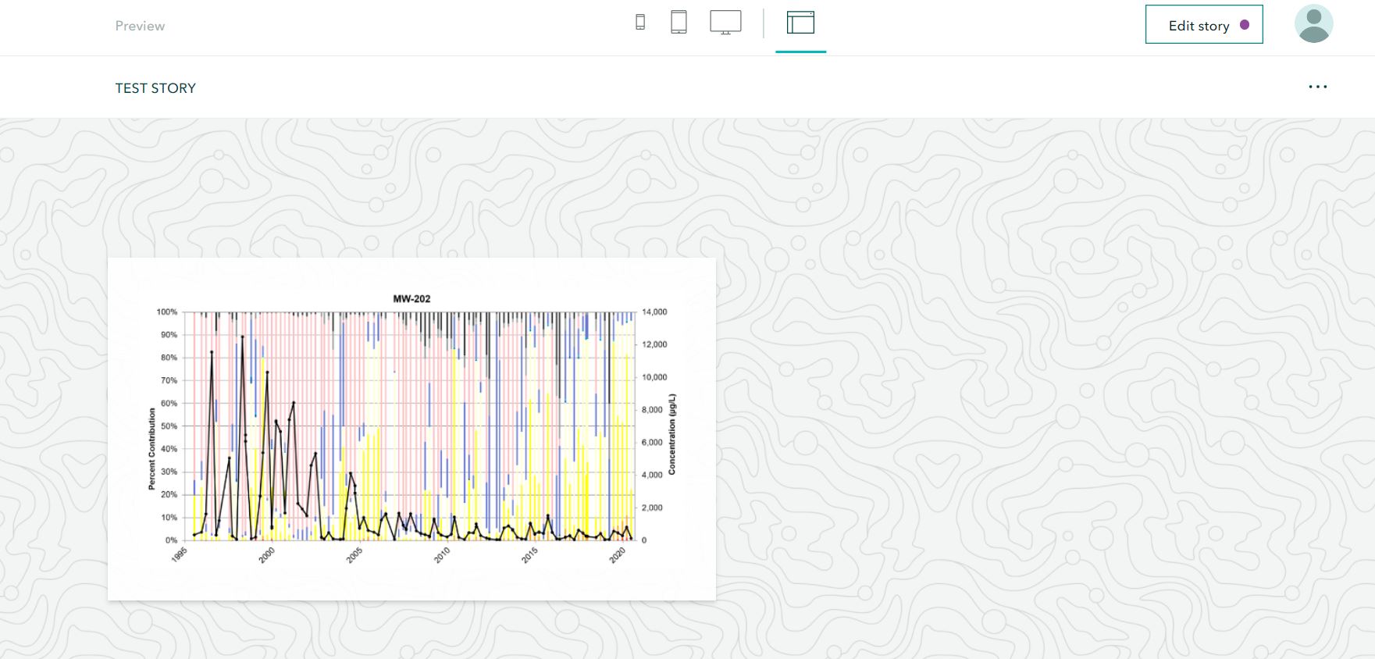Switch to phone preview mode
This screenshot has height=659, width=1375.
(640, 23)
